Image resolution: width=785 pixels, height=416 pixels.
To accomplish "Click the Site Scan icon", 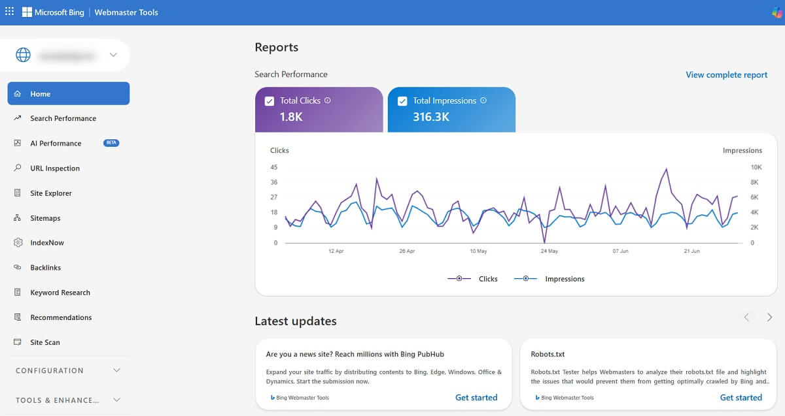I will coord(18,342).
